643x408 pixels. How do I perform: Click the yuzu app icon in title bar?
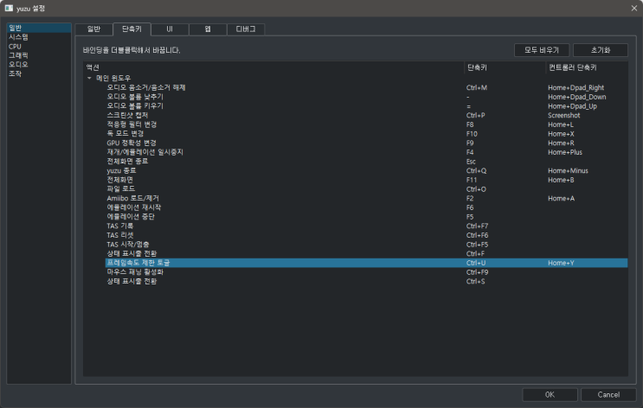pos(9,8)
